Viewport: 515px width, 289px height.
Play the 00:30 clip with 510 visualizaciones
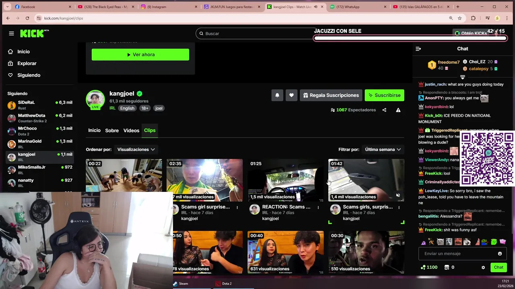coord(367,252)
